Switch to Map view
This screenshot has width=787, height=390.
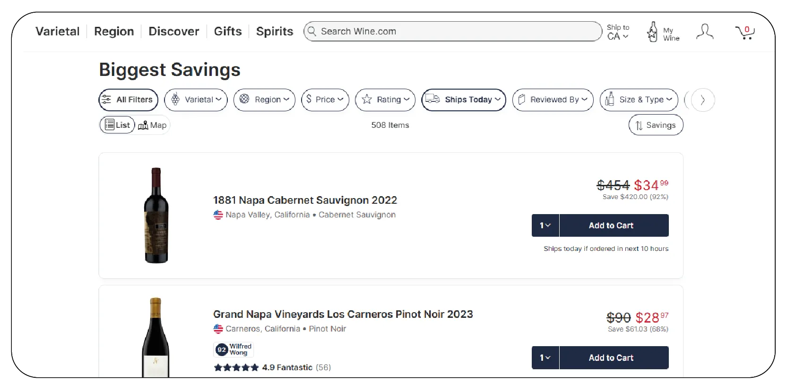point(152,125)
